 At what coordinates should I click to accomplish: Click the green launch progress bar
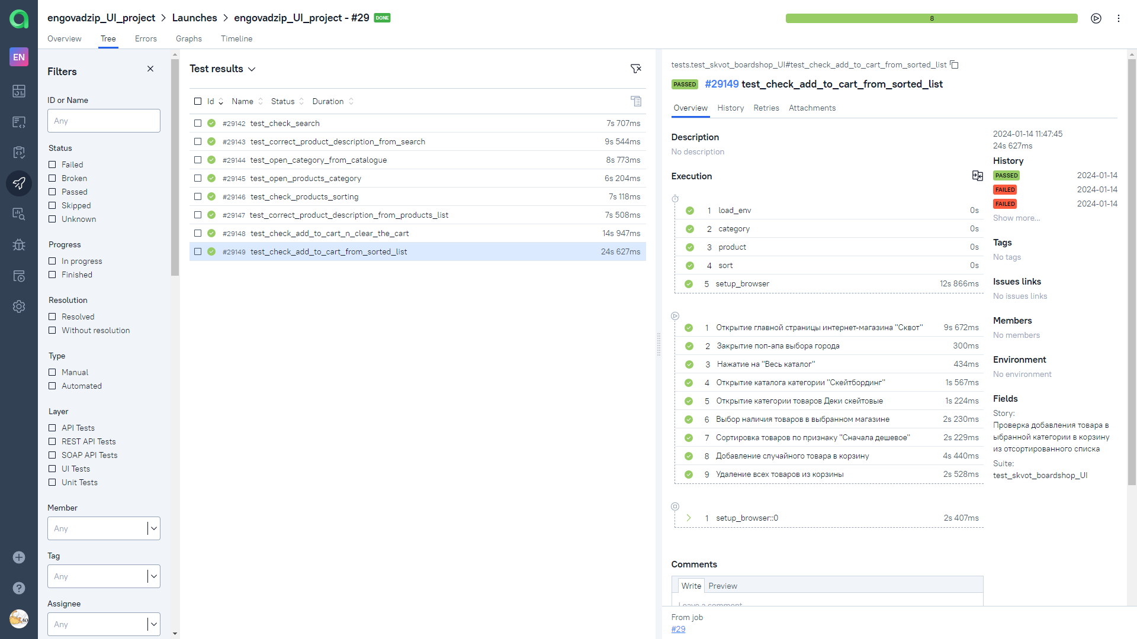pyautogui.click(x=931, y=18)
